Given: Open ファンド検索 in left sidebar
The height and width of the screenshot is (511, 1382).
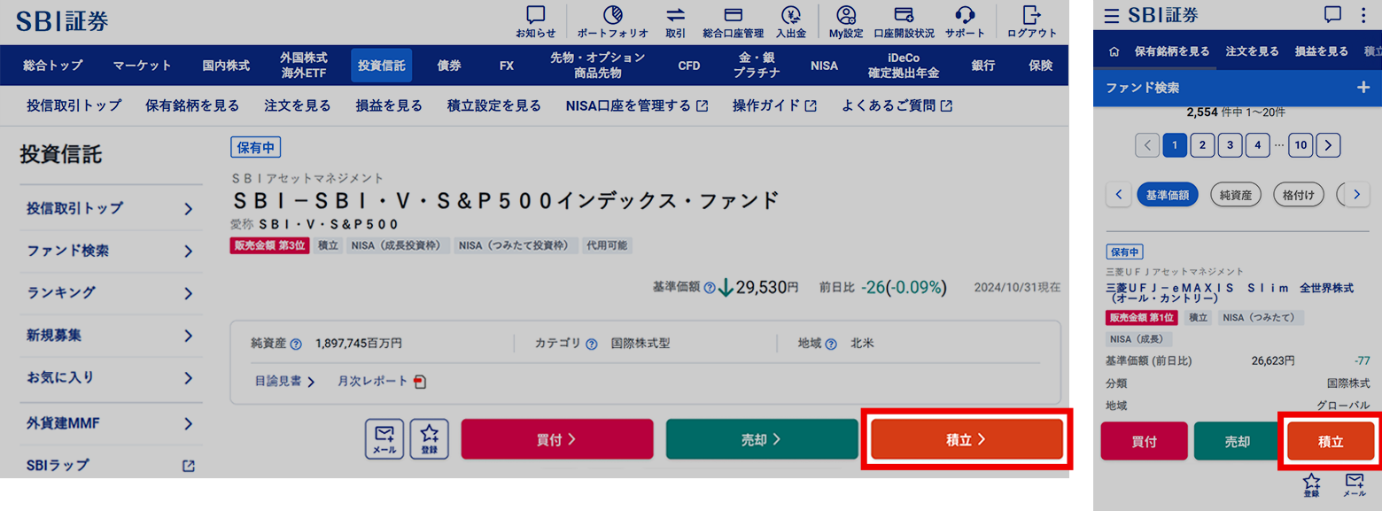Looking at the screenshot, I should pyautogui.click(x=111, y=251).
